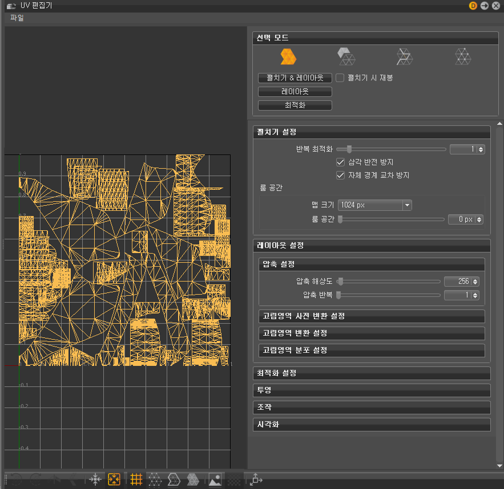The width and height of the screenshot is (504, 489).
Task: Toggle the orange grid display icon
Action: (x=136, y=480)
